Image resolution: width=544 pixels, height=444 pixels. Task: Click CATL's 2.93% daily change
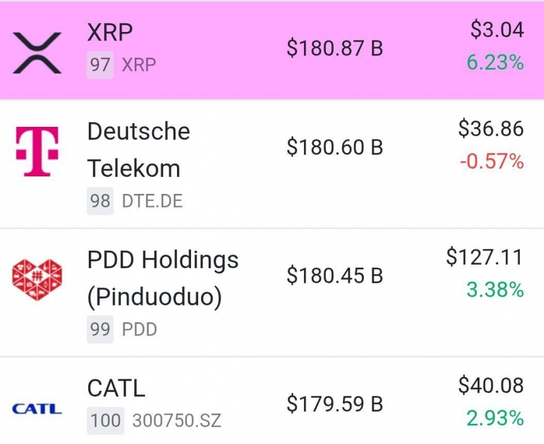[494, 418]
